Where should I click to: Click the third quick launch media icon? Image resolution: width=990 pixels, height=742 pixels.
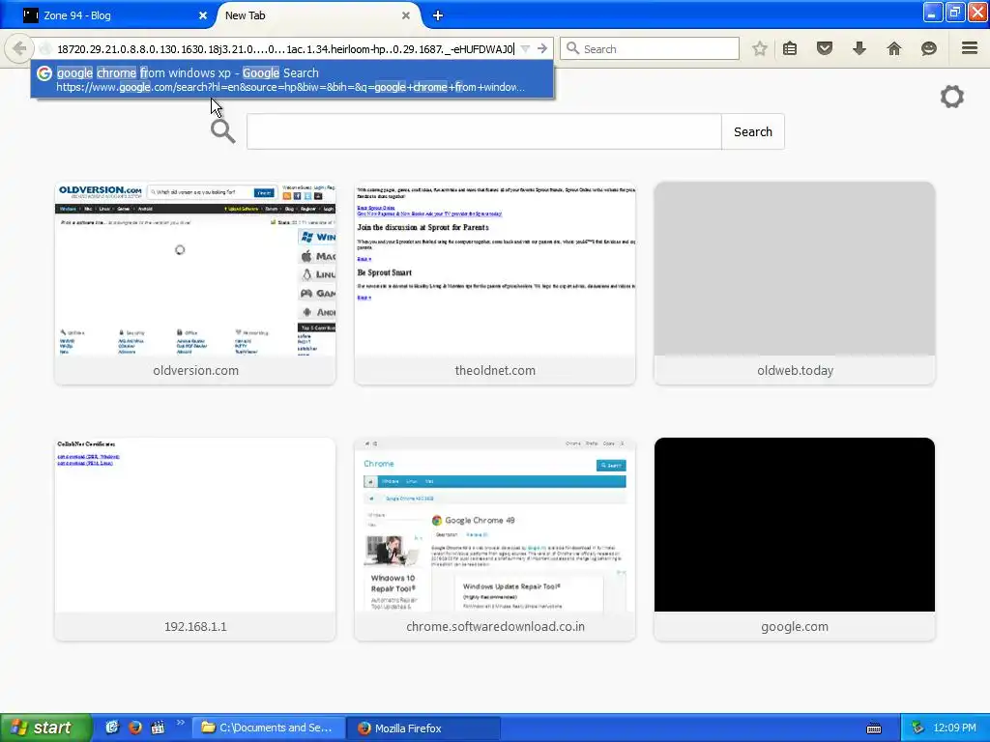click(158, 728)
